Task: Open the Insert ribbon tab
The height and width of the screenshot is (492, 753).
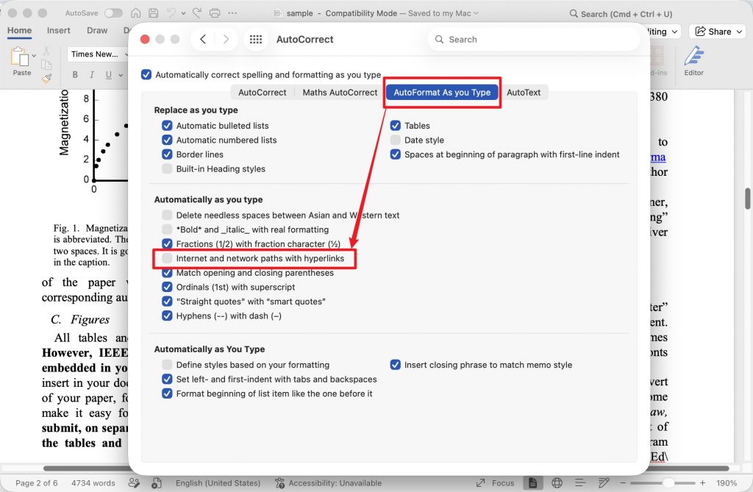Action: 59,30
